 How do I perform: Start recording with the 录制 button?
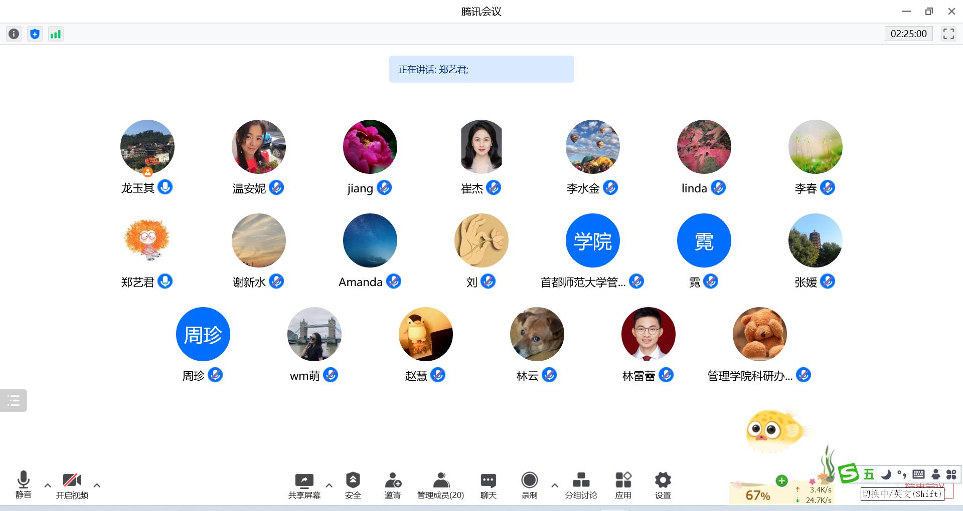[x=529, y=485]
